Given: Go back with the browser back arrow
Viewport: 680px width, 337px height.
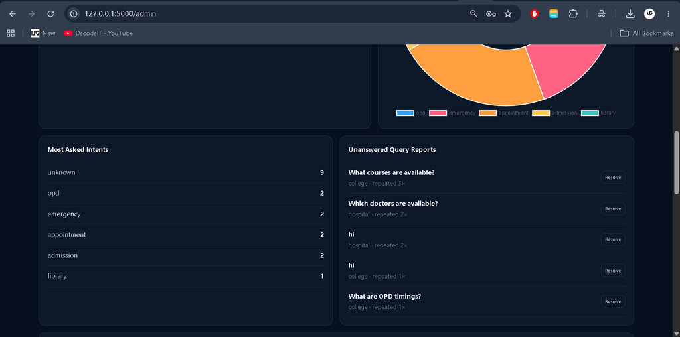Looking at the screenshot, I should (x=13, y=14).
